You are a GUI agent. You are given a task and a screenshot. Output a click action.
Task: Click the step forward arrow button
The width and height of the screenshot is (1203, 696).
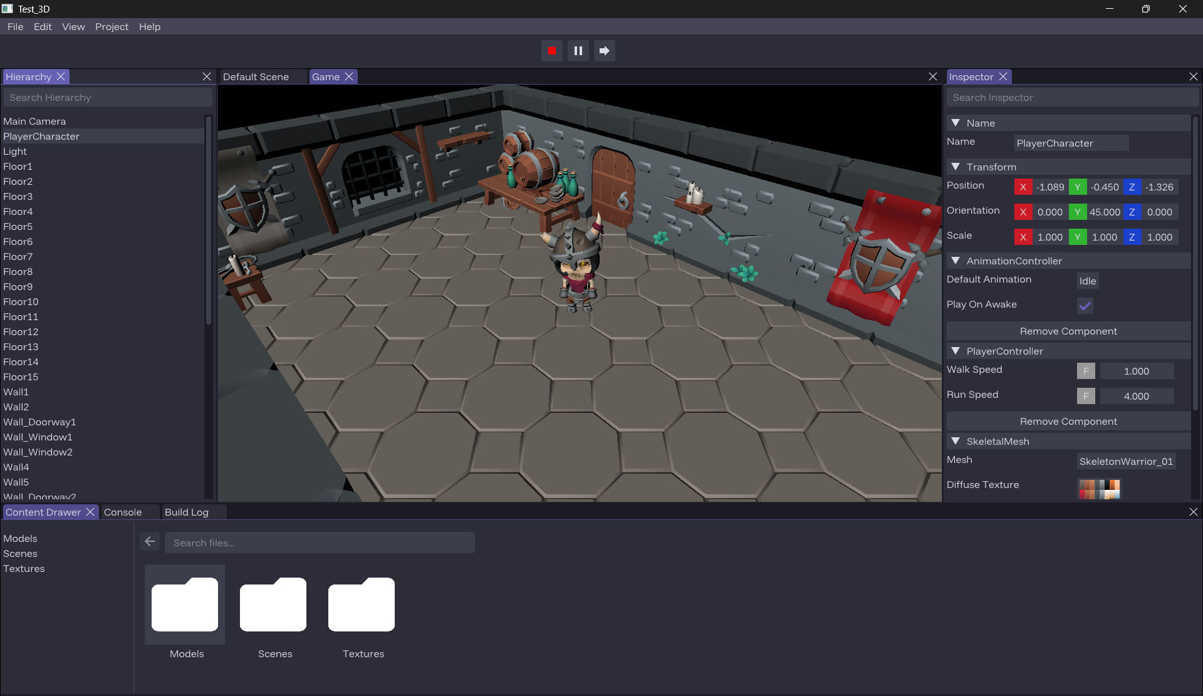point(603,51)
